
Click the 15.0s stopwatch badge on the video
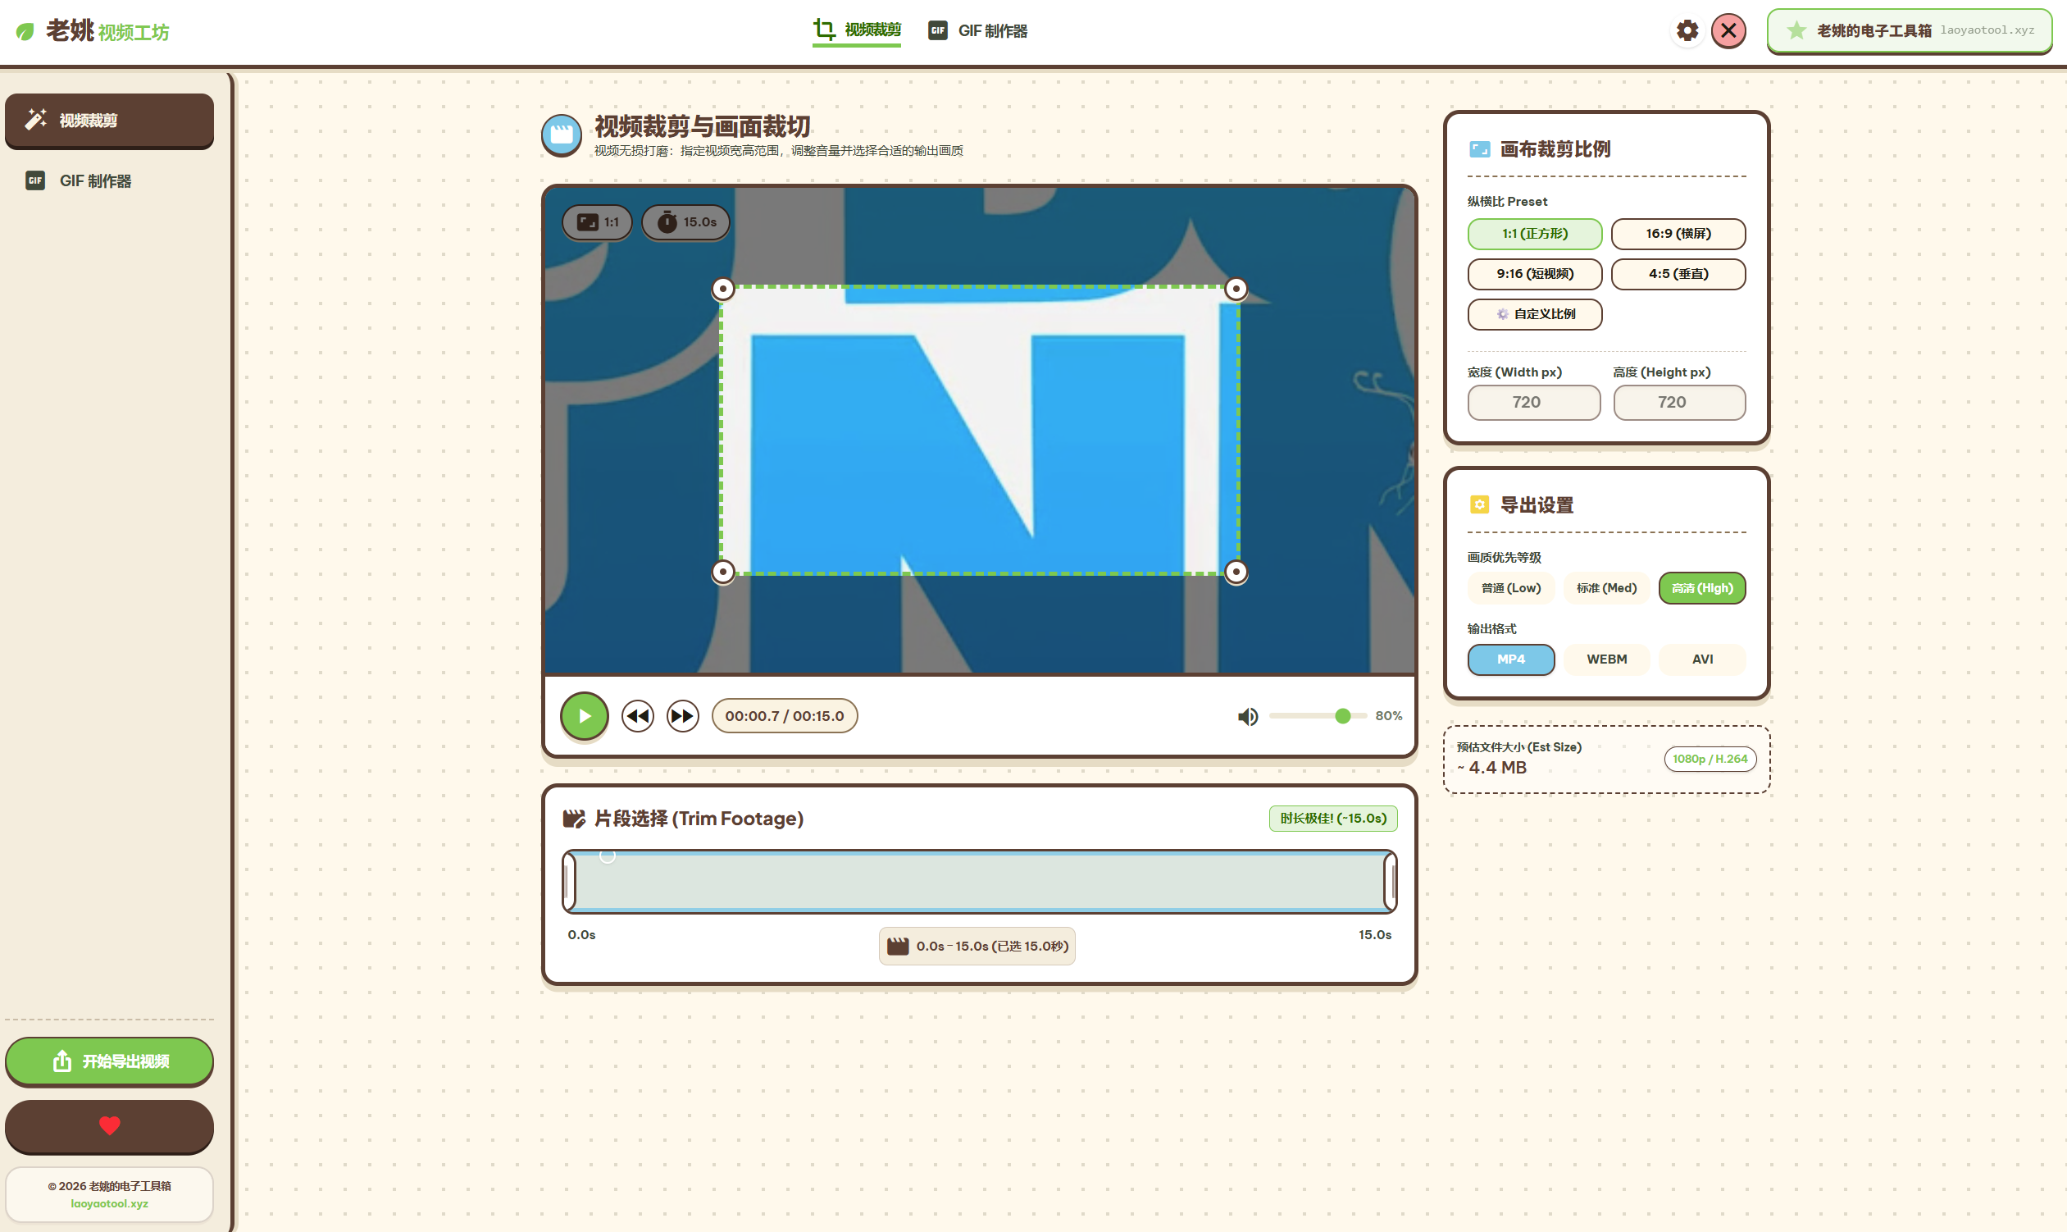[x=685, y=222]
